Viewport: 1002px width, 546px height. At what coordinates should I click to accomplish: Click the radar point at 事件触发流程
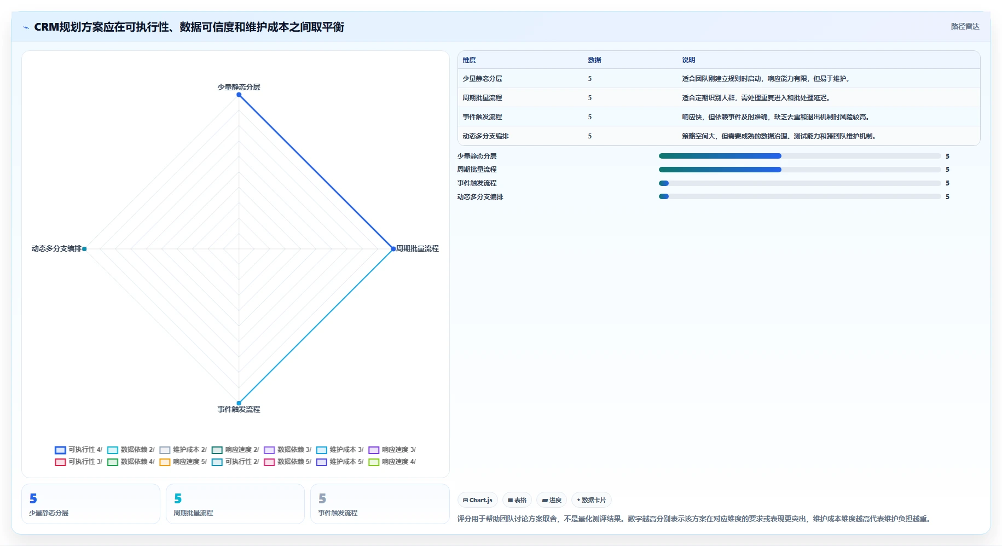pos(239,403)
